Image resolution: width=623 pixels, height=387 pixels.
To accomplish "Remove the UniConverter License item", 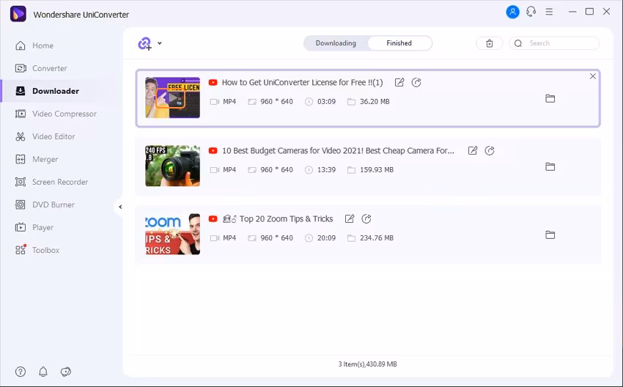I will click(x=593, y=76).
